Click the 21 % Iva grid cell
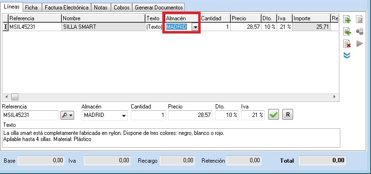Viewport: 371px width, 174px height. click(x=285, y=27)
